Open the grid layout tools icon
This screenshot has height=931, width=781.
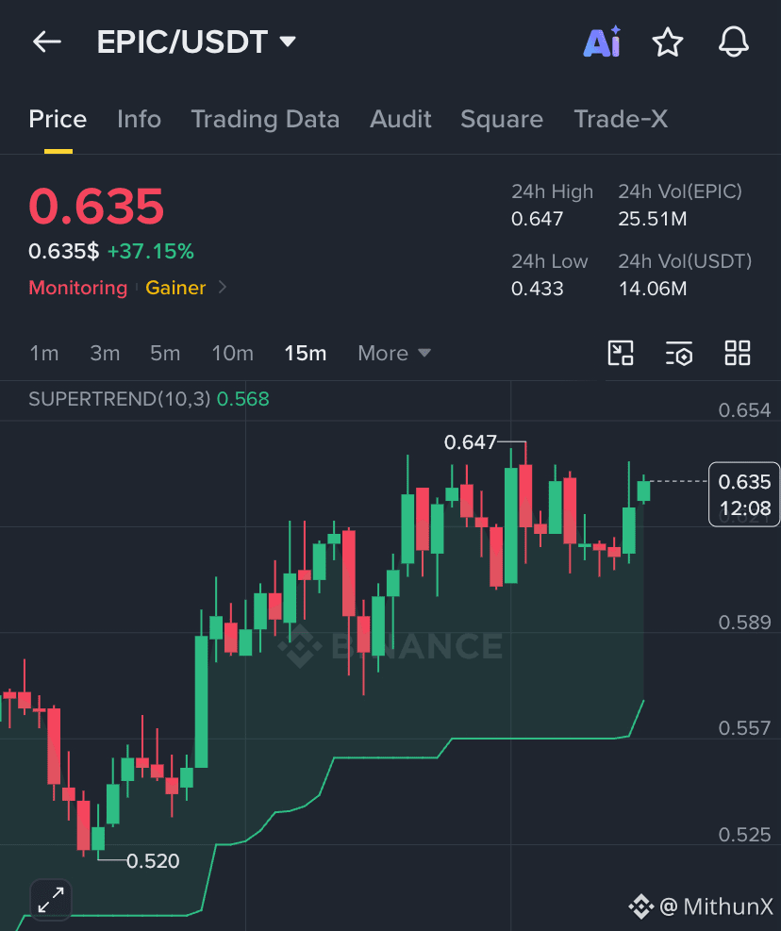738,353
